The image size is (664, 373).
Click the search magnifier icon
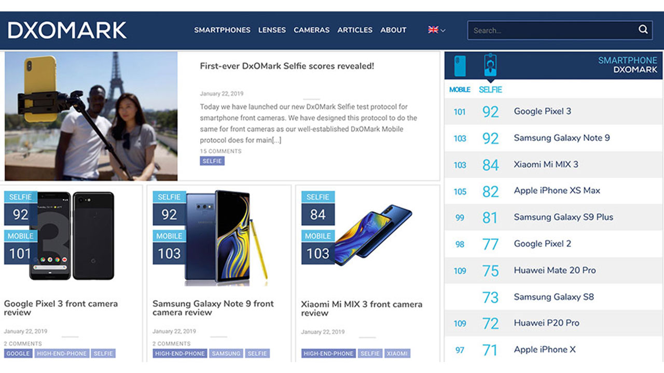coord(643,30)
